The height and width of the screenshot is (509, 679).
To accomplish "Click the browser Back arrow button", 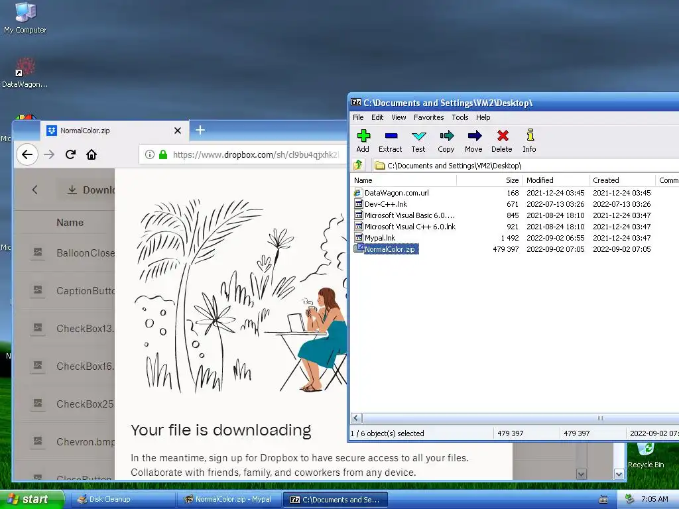I will (x=27, y=154).
